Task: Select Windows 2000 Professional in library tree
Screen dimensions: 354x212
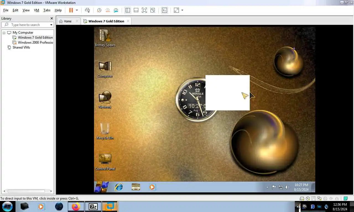Action: click(35, 43)
